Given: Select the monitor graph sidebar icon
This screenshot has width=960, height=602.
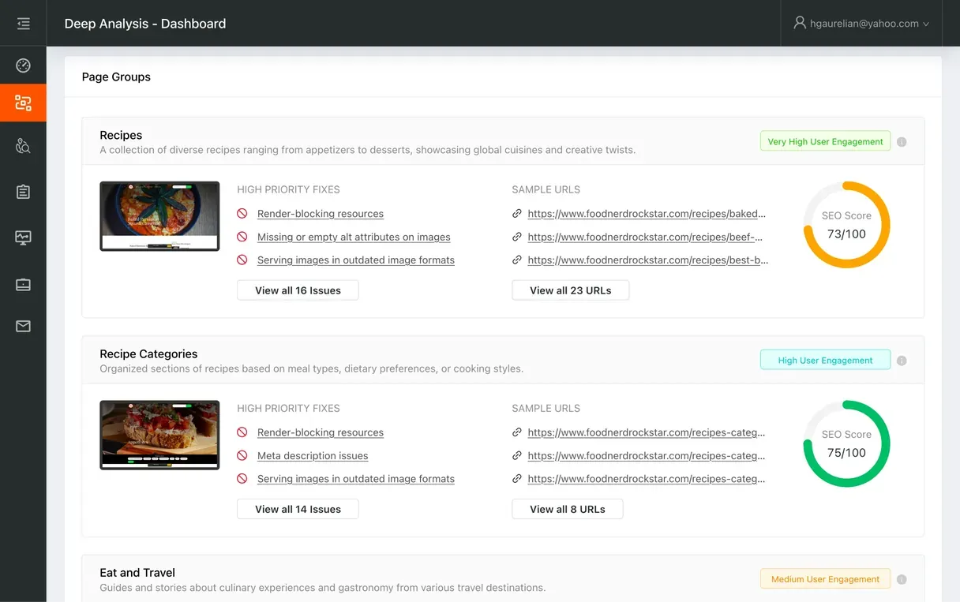Looking at the screenshot, I should (23, 237).
